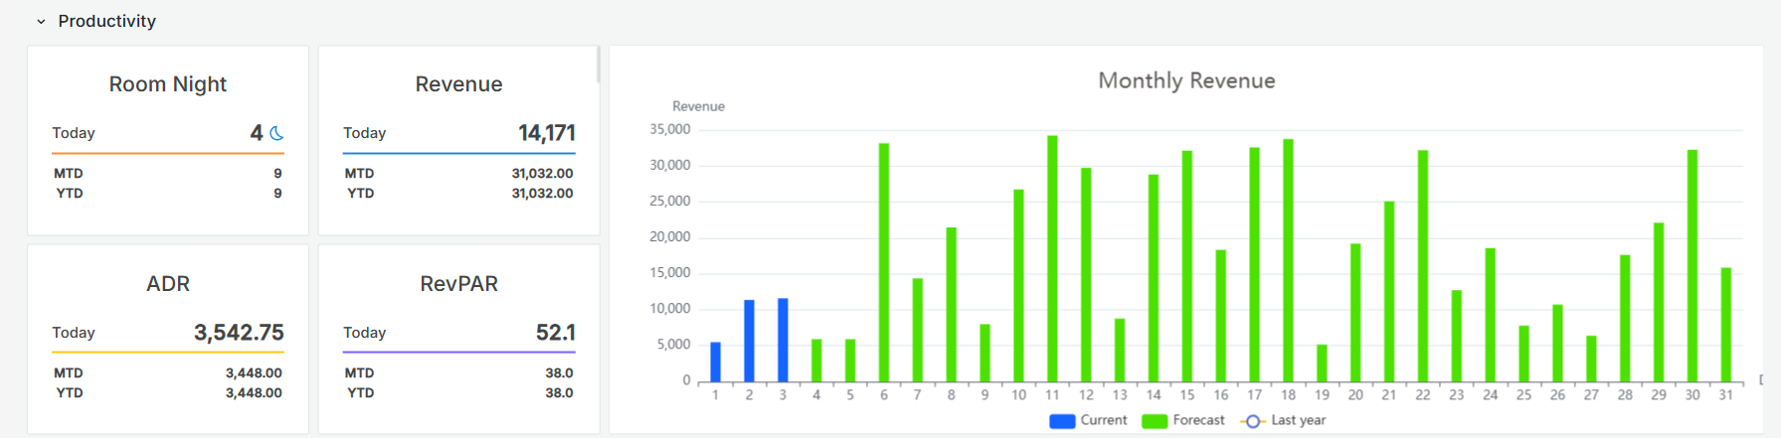This screenshot has height=438, width=1783.
Task: Collapse the Productivity section chevron
Action: pyautogui.click(x=41, y=21)
